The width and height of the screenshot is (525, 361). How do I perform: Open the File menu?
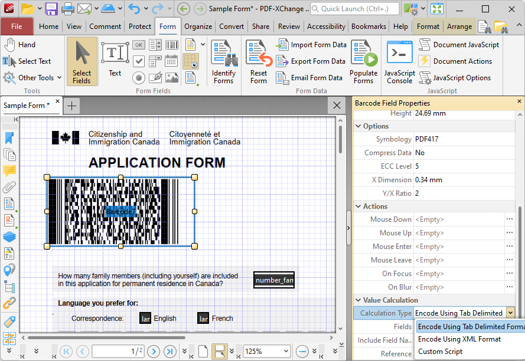click(17, 27)
